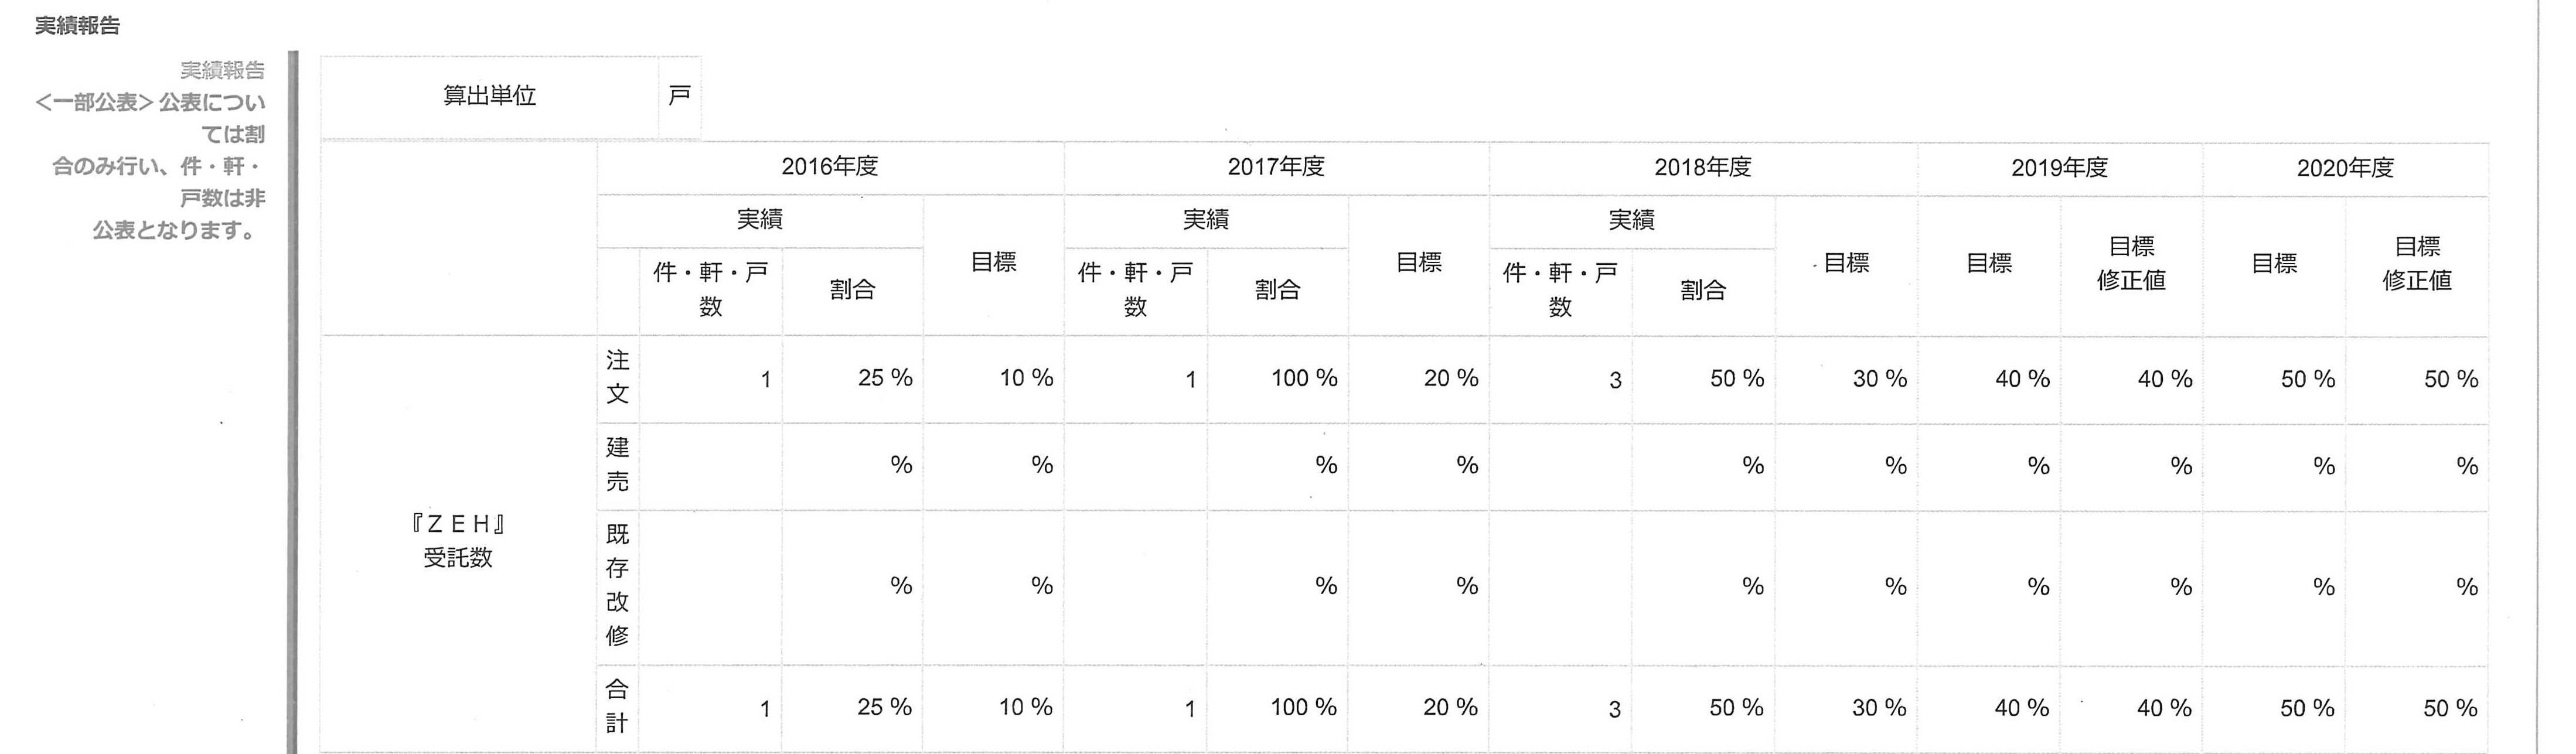Click the 建売 row label
The width and height of the screenshot is (2576, 754).
pyautogui.click(x=617, y=465)
